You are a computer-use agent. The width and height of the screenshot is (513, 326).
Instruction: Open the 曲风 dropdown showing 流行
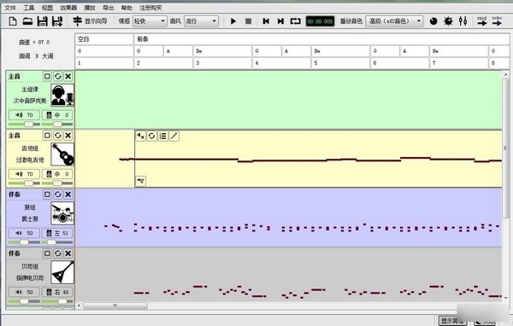[201, 21]
